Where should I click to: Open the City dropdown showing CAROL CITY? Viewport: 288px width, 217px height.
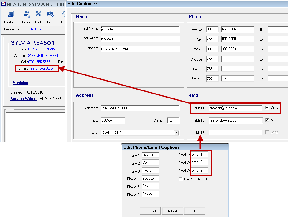tap(176, 133)
